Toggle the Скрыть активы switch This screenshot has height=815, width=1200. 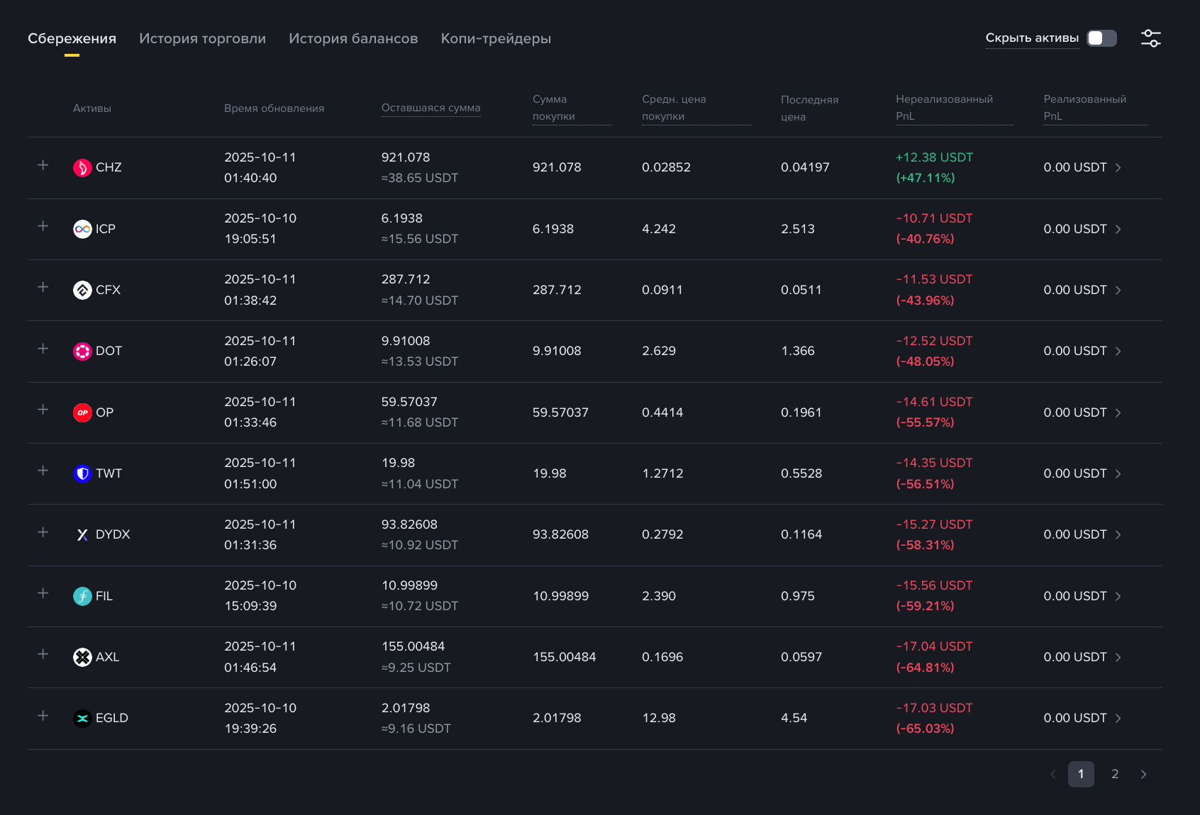pos(1101,38)
